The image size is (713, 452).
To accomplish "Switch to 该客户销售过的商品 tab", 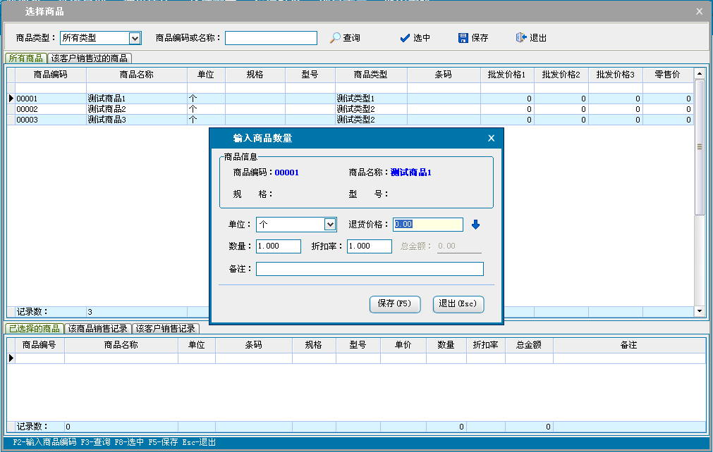I will [x=90, y=58].
